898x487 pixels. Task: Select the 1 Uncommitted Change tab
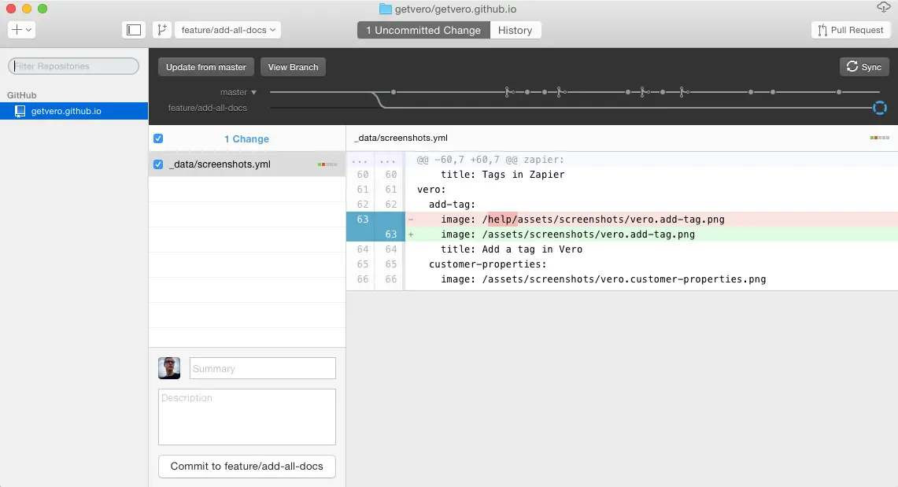pos(423,30)
